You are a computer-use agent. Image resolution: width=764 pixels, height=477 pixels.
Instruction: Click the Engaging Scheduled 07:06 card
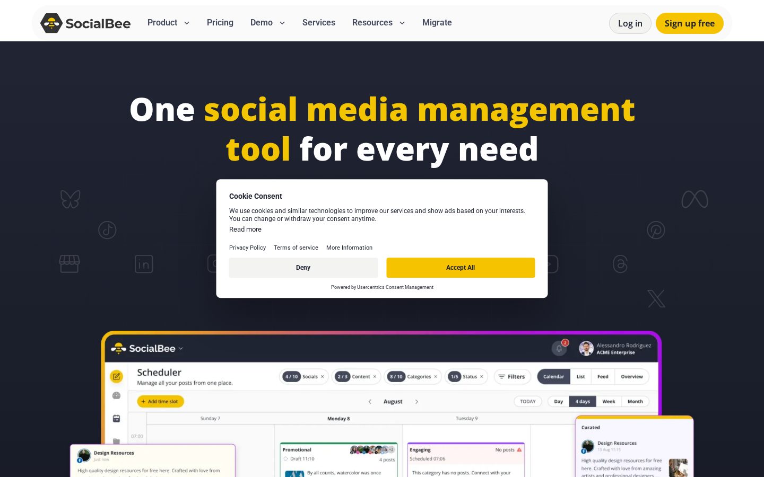(x=466, y=460)
